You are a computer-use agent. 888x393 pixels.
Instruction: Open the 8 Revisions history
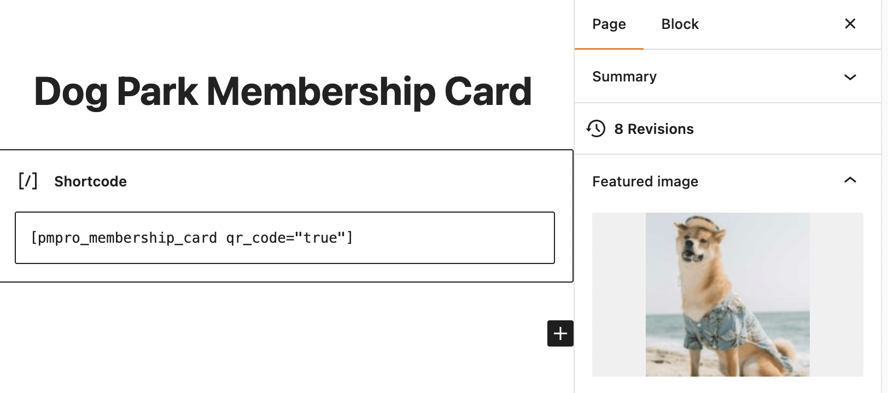point(654,129)
